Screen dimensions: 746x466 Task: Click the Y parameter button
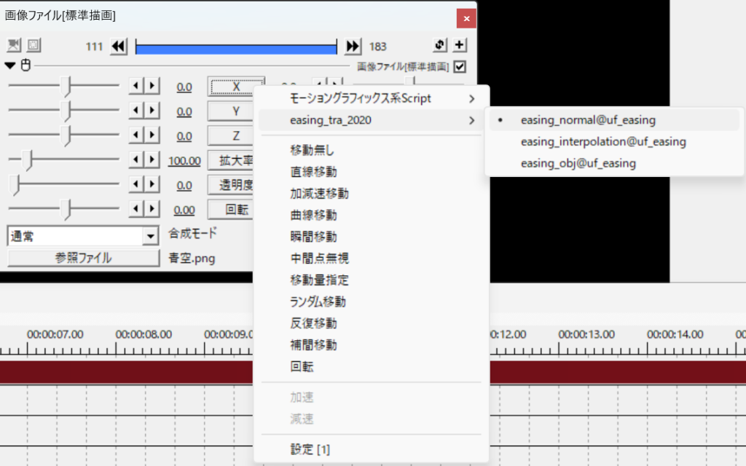[x=235, y=111]
